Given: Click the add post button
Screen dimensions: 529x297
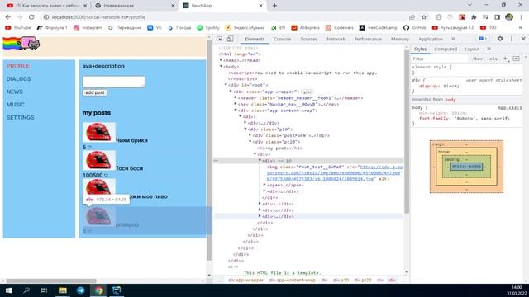Looking at the screenshot, I should (95, 92).
